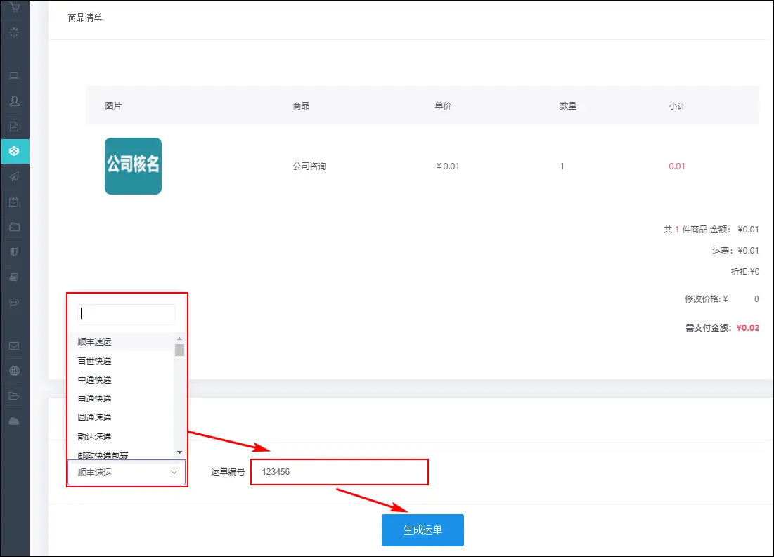The width and height of the screenshot is (774, 557).
Task: Collapse the 顺丰速运 courier dropdown
Action: (x=127, y=473)
